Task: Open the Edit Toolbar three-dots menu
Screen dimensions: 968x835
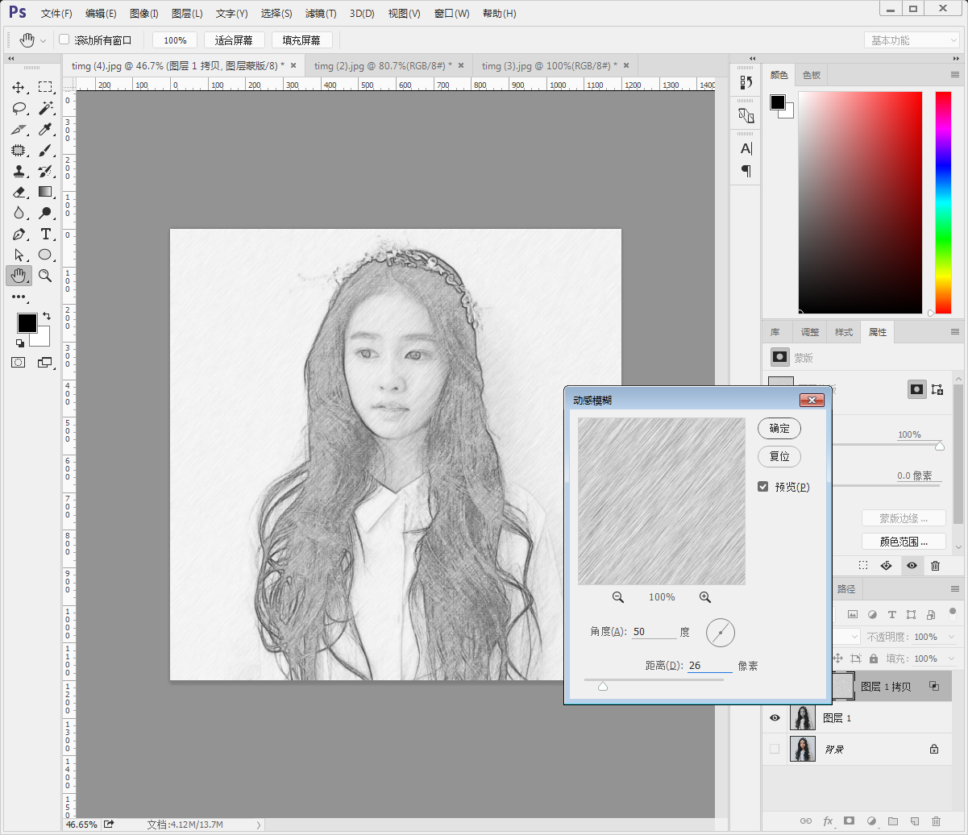Action: [19, 297]
